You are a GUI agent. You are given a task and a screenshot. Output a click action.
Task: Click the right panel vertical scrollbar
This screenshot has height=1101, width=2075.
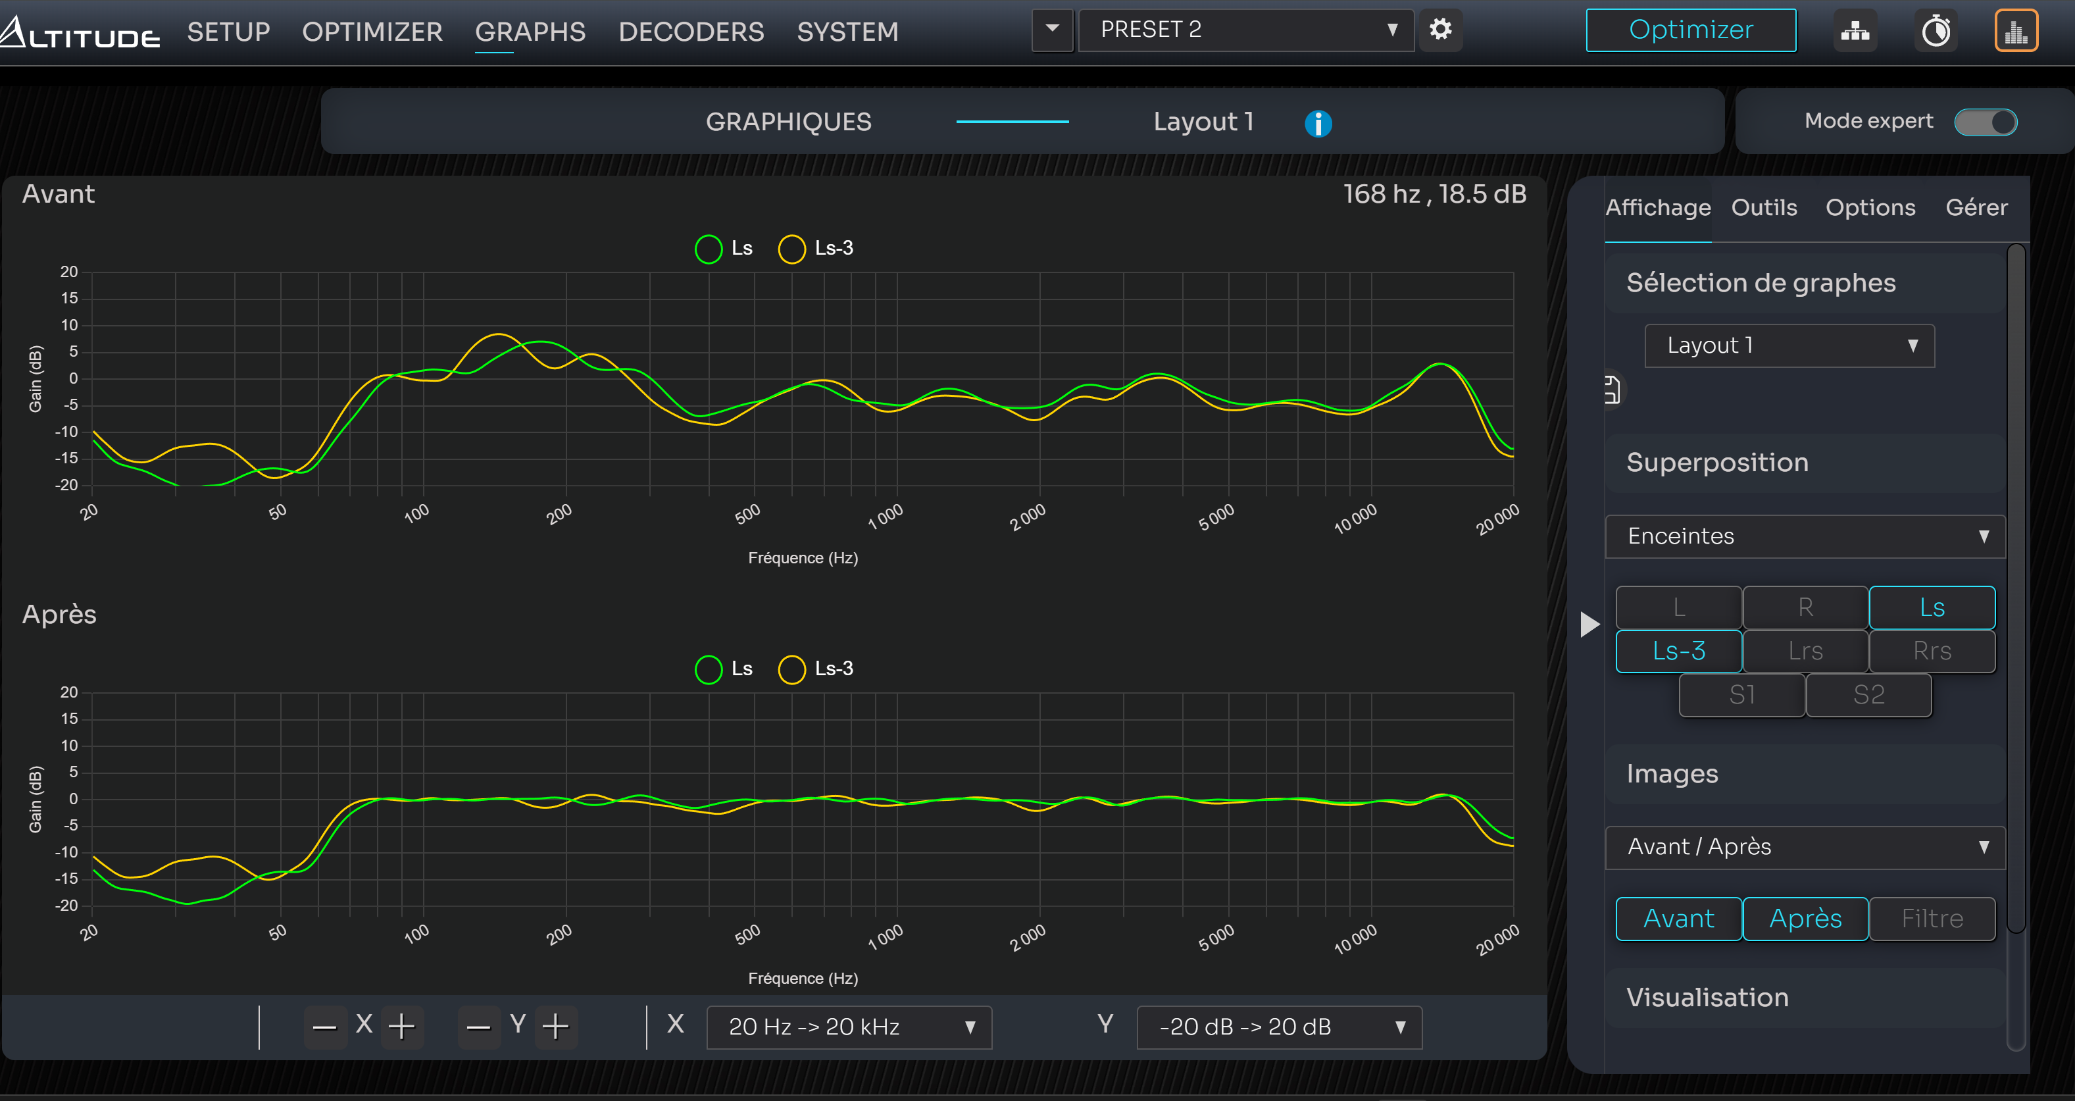click(2016, 588)
